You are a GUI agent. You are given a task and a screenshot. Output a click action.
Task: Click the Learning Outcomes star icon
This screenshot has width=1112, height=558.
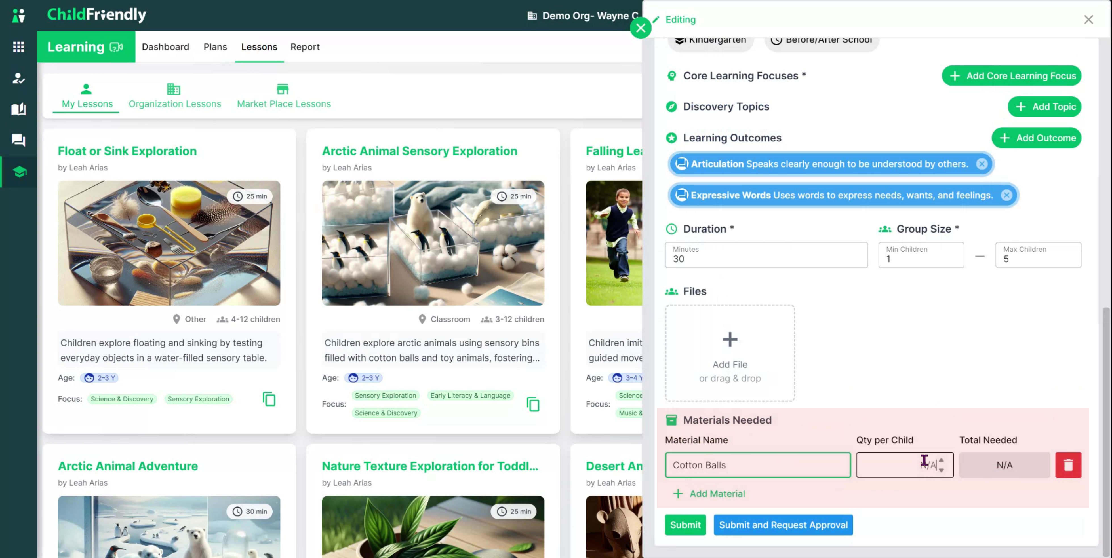pyautogui.click(x=671, y=138)
